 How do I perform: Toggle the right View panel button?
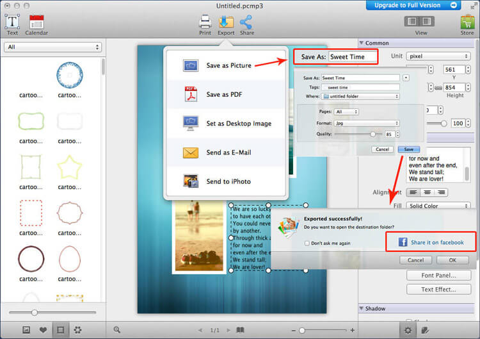(427, 21)
